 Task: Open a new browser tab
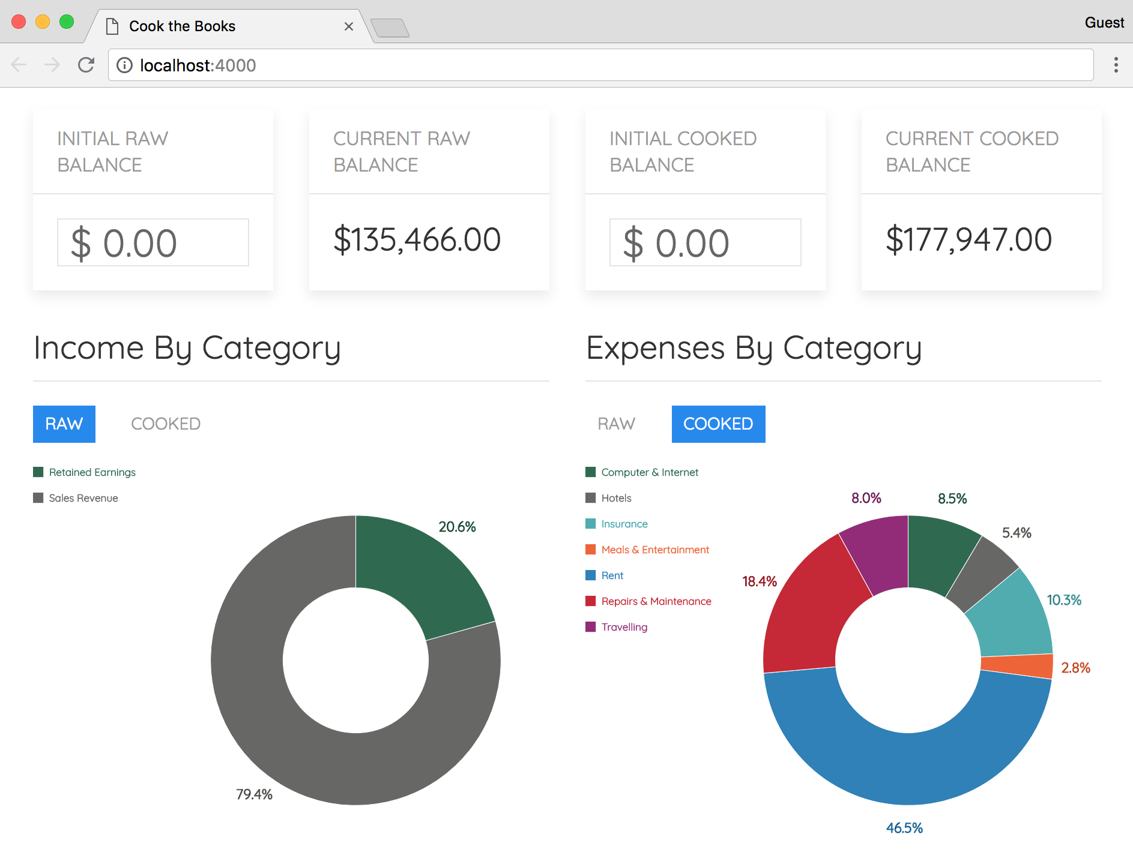tap(390, 28)
